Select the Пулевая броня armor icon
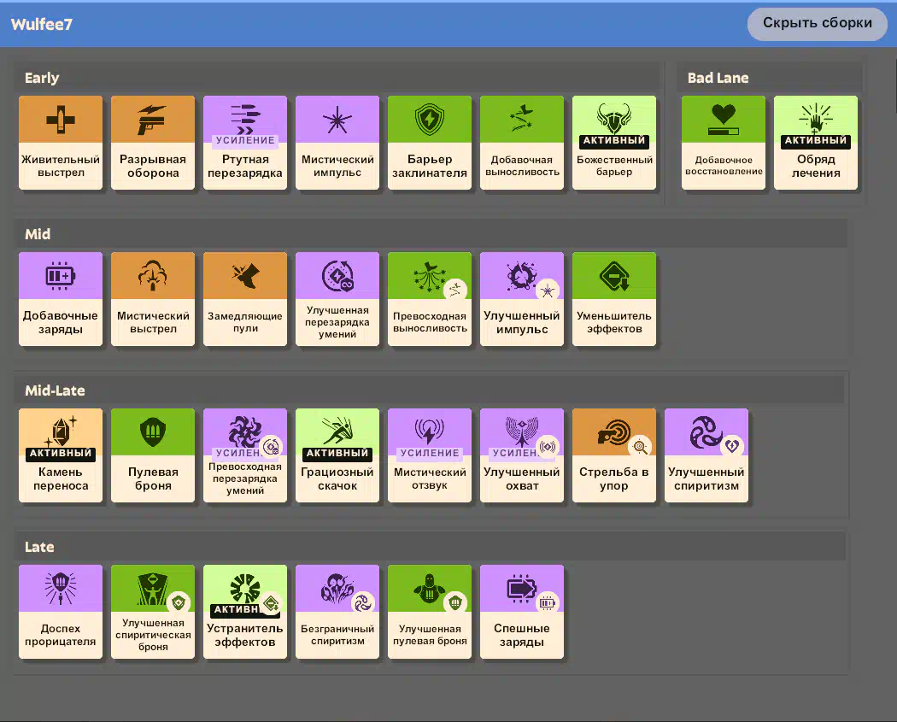The image size is (897, 722). [x=153, y=432]
